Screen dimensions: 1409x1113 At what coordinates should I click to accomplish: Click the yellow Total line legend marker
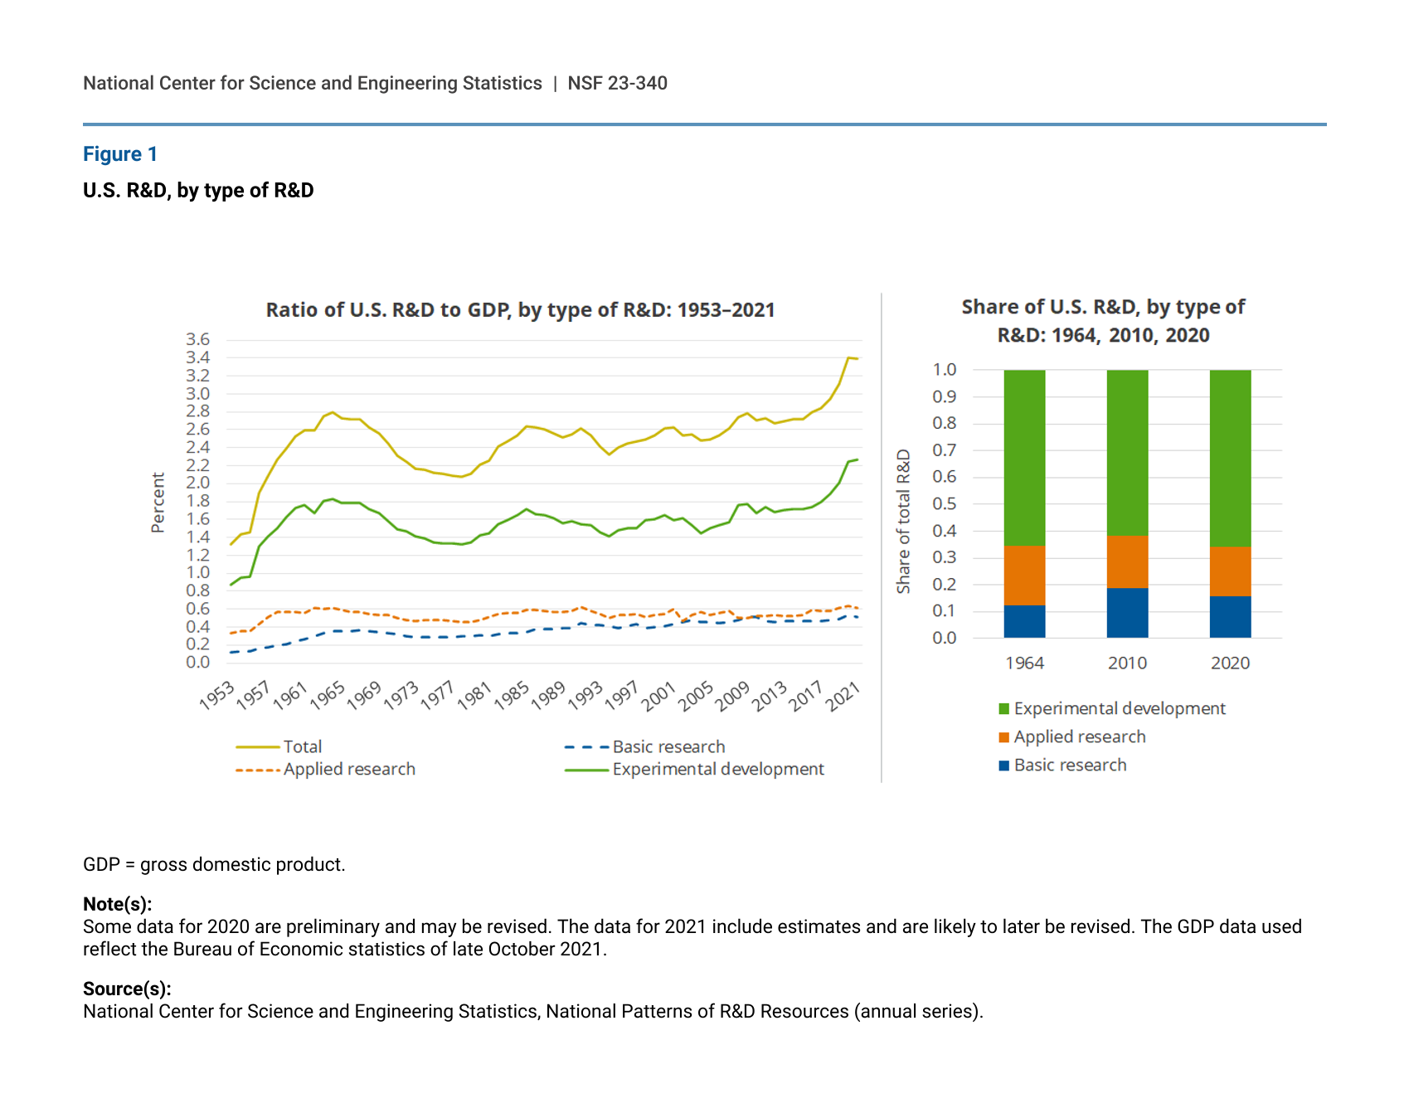tap(257, 747)
